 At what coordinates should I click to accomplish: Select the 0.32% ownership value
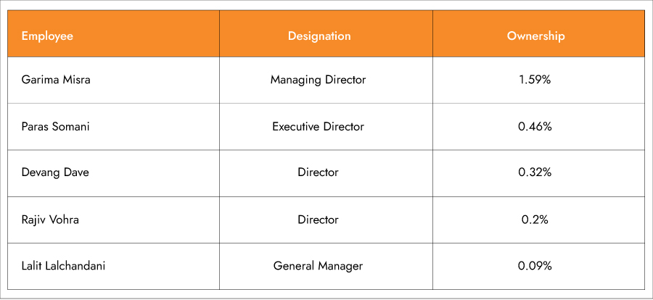pyautogui.click(x=535, y=172)
